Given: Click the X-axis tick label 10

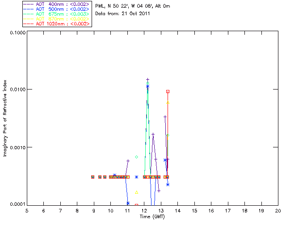Looking at the screenshot, I should pos(110,211).
